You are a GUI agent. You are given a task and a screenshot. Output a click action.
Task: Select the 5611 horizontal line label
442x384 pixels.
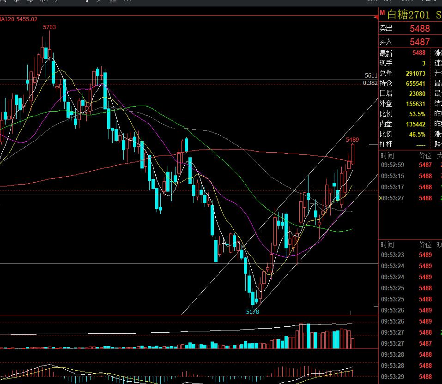pos(371,76)
